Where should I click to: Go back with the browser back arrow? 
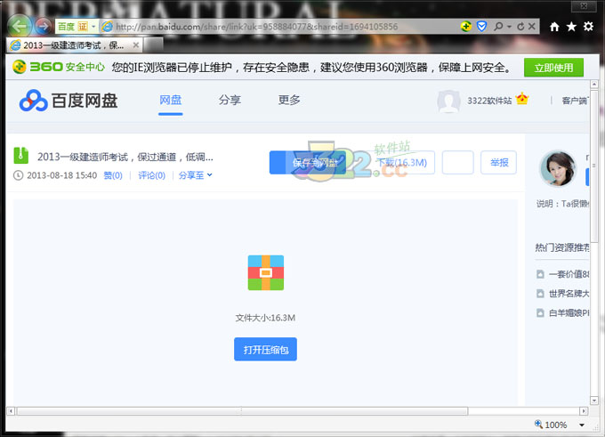tap(20, 26)
